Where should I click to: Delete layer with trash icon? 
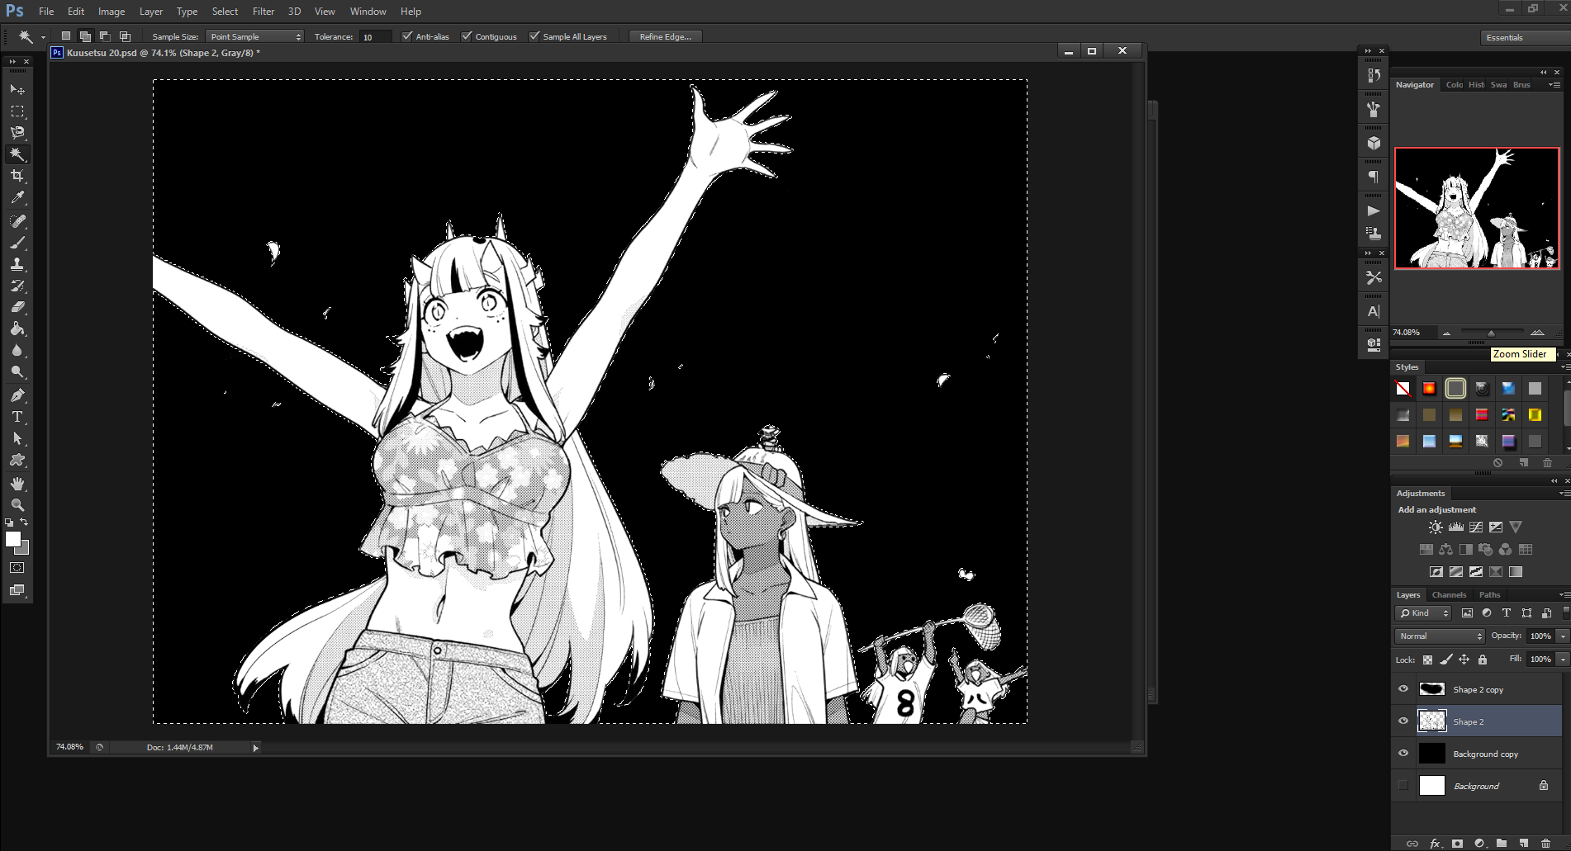1546,843
